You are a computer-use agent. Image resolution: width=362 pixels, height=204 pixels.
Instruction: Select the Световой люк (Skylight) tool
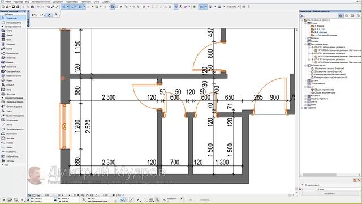(13, 71)
